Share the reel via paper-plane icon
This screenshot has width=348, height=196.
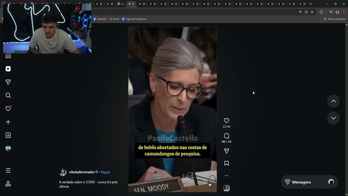226,151
